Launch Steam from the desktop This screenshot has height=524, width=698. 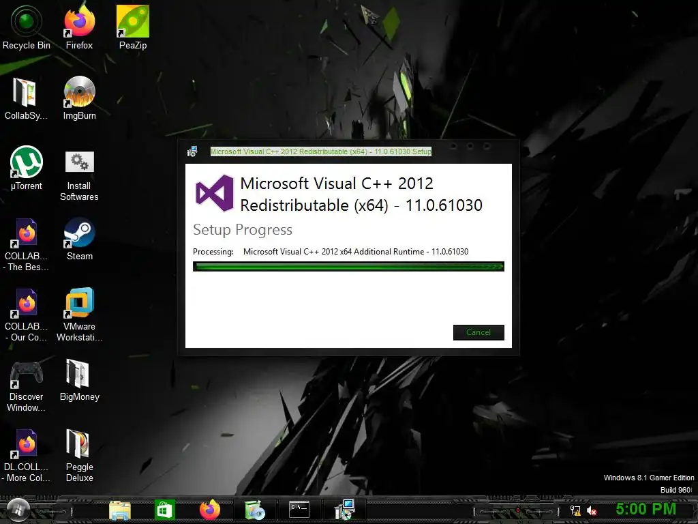79,238
